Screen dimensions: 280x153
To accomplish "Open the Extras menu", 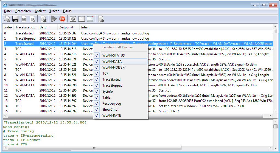I will point(67,11).
